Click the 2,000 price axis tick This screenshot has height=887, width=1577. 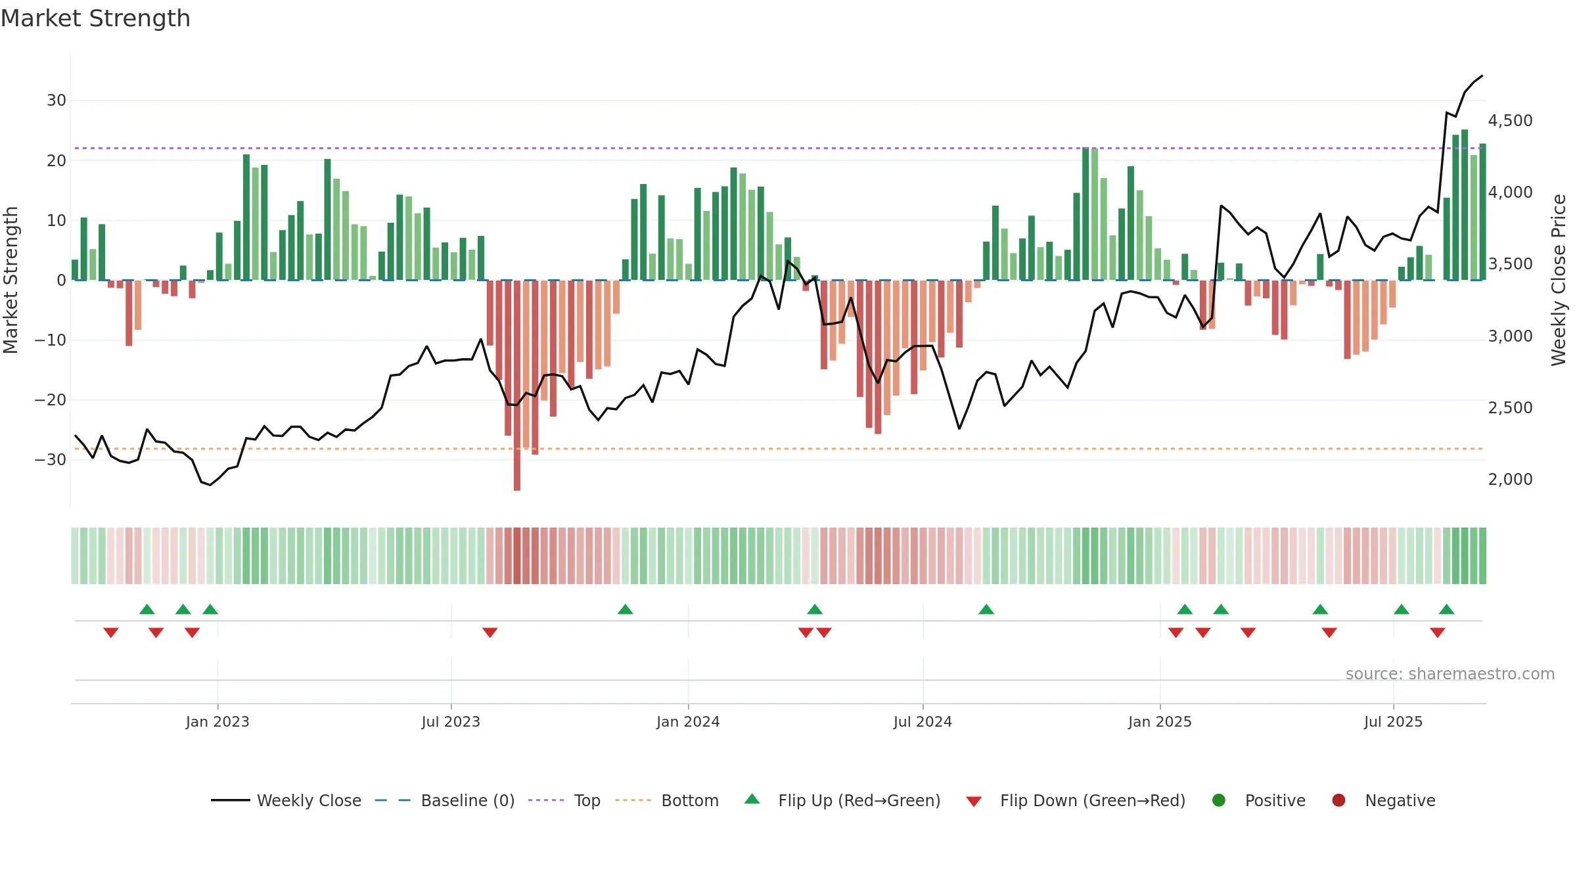tap(1510, 479)
